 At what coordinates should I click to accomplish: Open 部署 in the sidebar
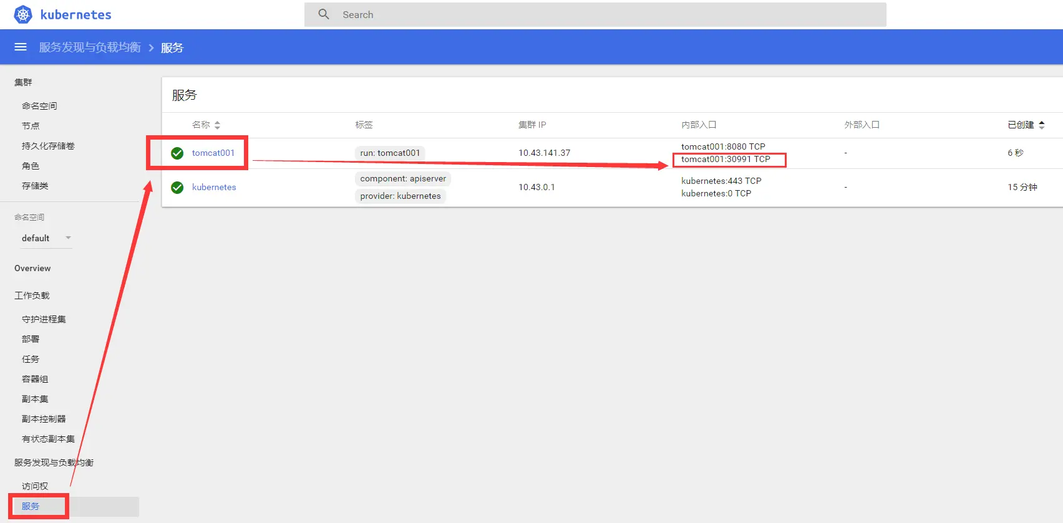[31, 339]
